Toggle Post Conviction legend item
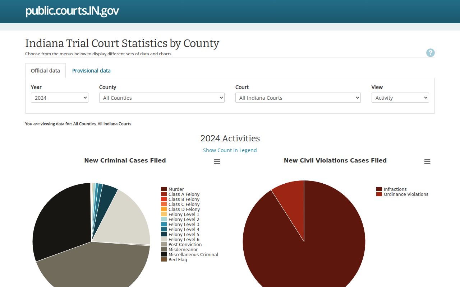 tap(181, 244)
